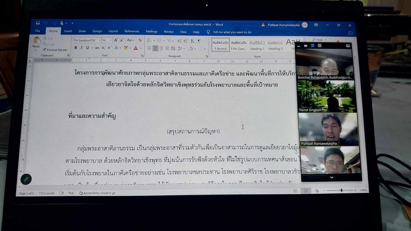Adjust the zoom slider in status bar
Image resolution: width=411 pixels, height=231 pixels.
[x=341, y=190]
